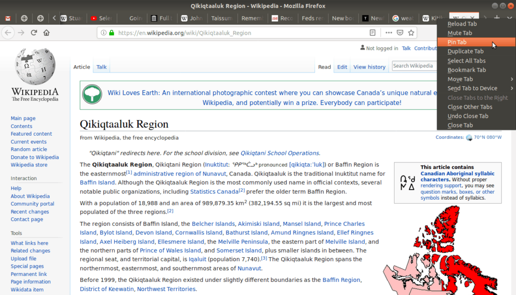Show site information icon in address bar
The image size is (516, 295).
tap(103, 33)
